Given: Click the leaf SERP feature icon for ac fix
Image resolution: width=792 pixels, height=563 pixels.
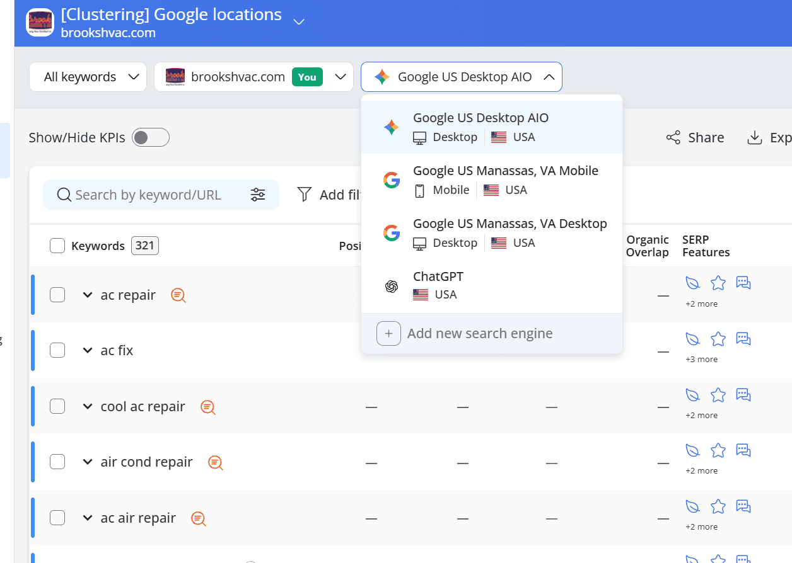Looking at the screenshot, I should (693, 339).
